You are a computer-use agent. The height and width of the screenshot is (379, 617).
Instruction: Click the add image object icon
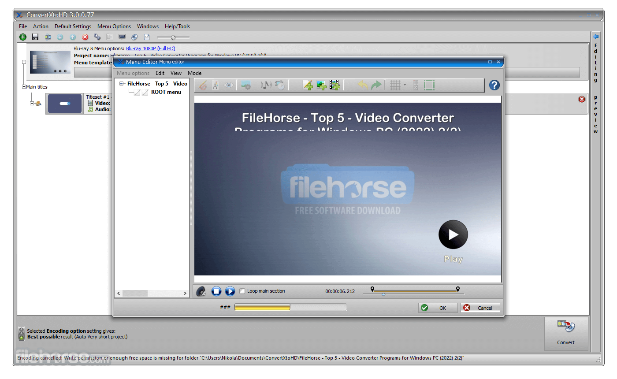click(321, 85)
